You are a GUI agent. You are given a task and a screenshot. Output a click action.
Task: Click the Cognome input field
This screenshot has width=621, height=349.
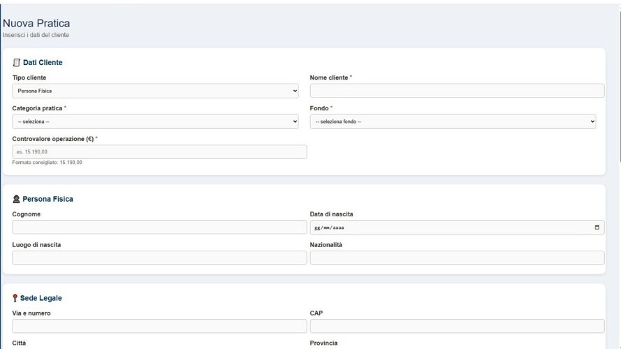[159, 227]
